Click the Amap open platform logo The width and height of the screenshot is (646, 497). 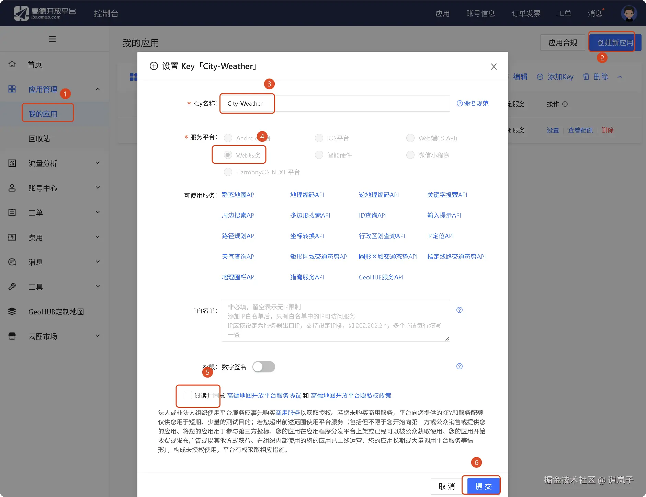(45, 13)
